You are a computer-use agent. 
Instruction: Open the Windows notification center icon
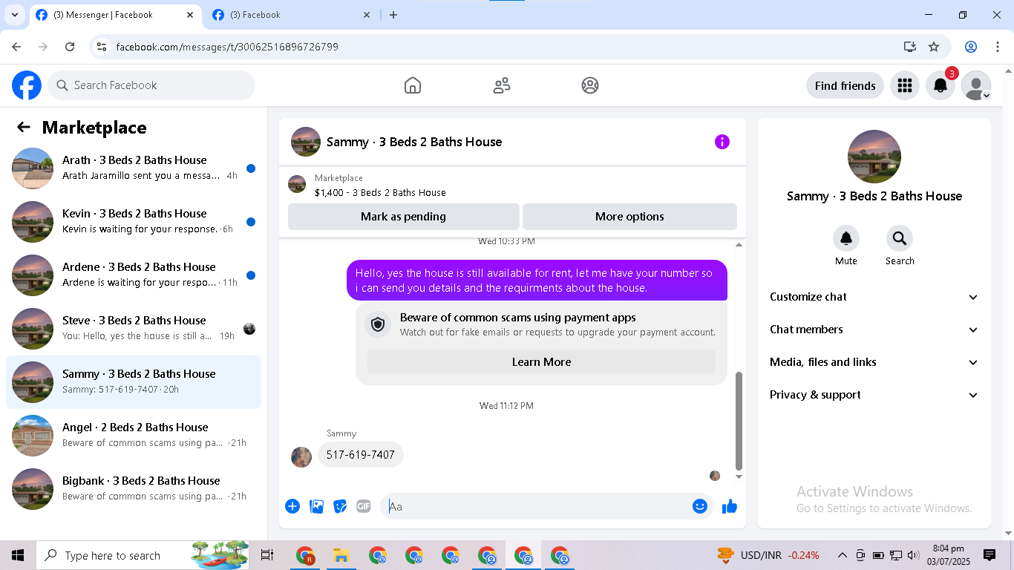click(x=990, y=555)
